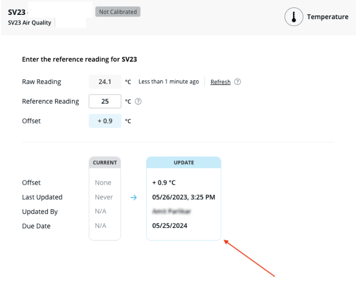Click the calculated Offset value + 0.9

(105, 121)
